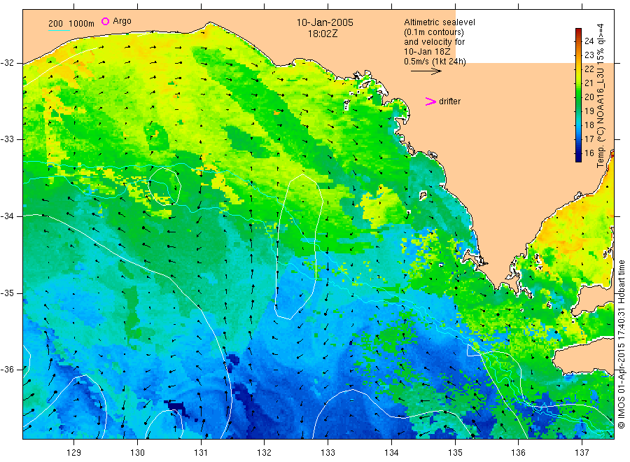Click the '1000m' depth legend label
This screenshot has width=630, height=462.
tap(82, 24)
